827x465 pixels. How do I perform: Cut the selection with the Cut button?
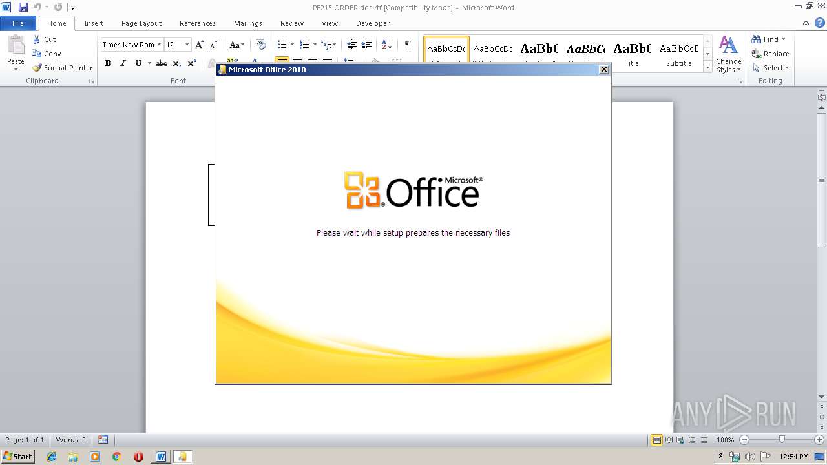coord(45,39)
